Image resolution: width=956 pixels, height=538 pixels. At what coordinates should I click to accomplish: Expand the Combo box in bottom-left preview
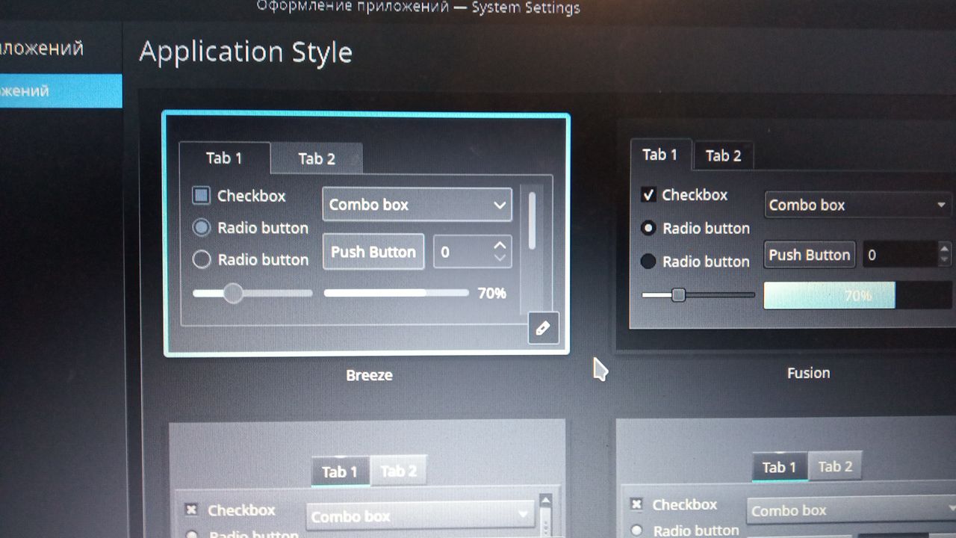(420, 516)
